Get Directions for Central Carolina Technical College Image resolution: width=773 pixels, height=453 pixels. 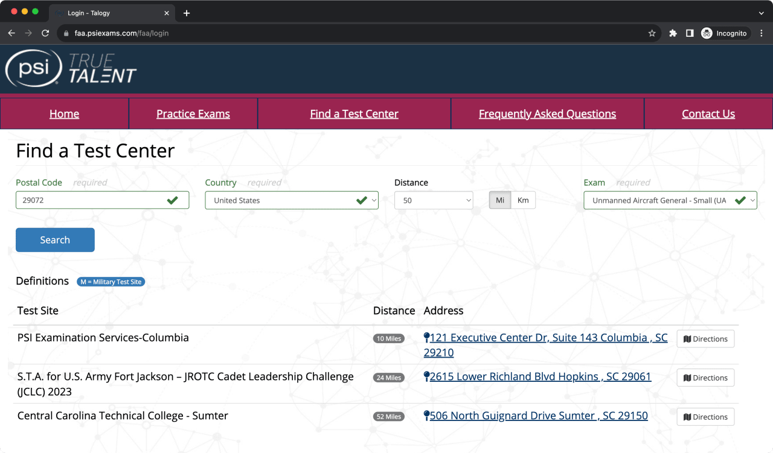[705, 417]
